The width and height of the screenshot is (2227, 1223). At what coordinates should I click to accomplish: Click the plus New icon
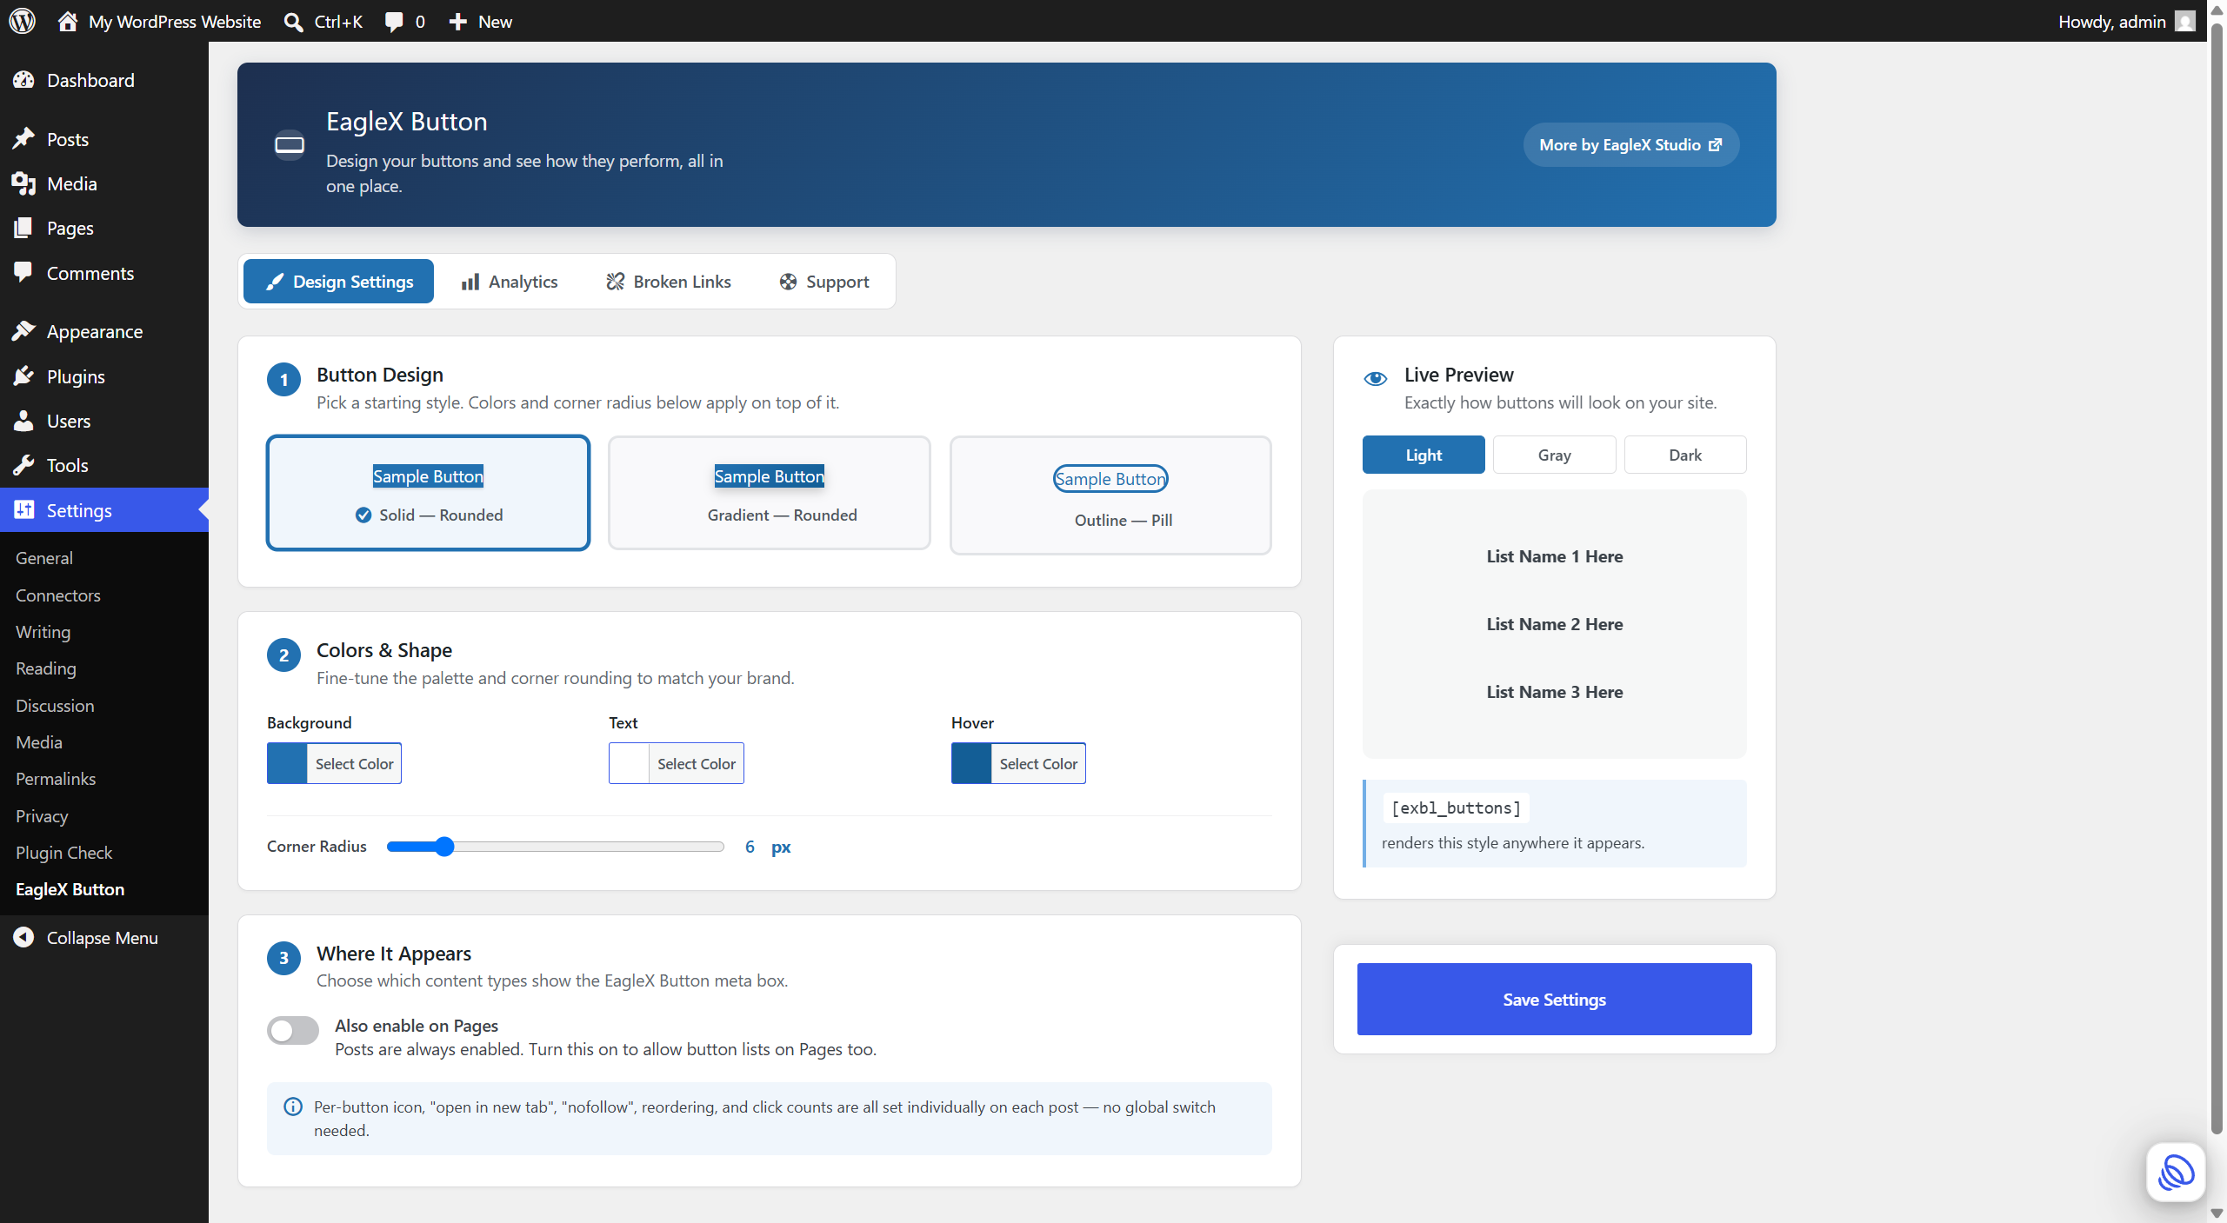(458, 22)
